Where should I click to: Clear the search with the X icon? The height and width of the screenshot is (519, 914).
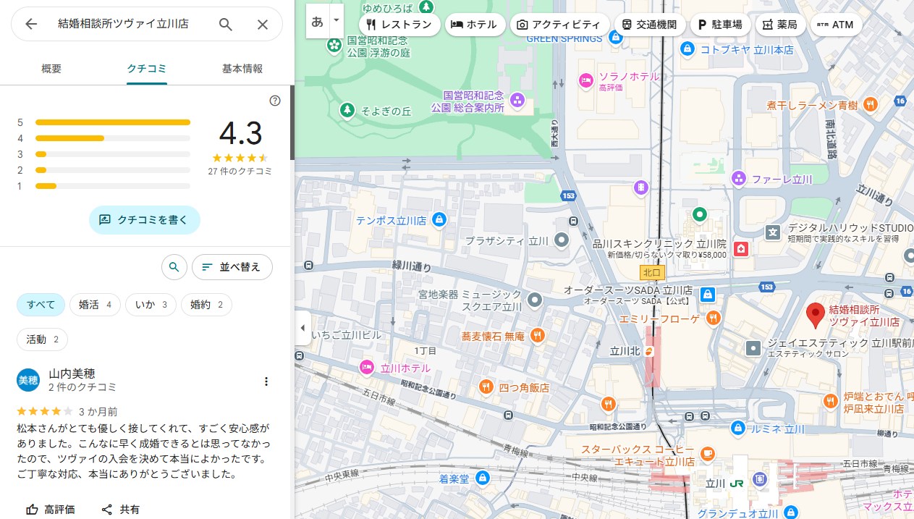pyautogui.click(x=263, y=24)
